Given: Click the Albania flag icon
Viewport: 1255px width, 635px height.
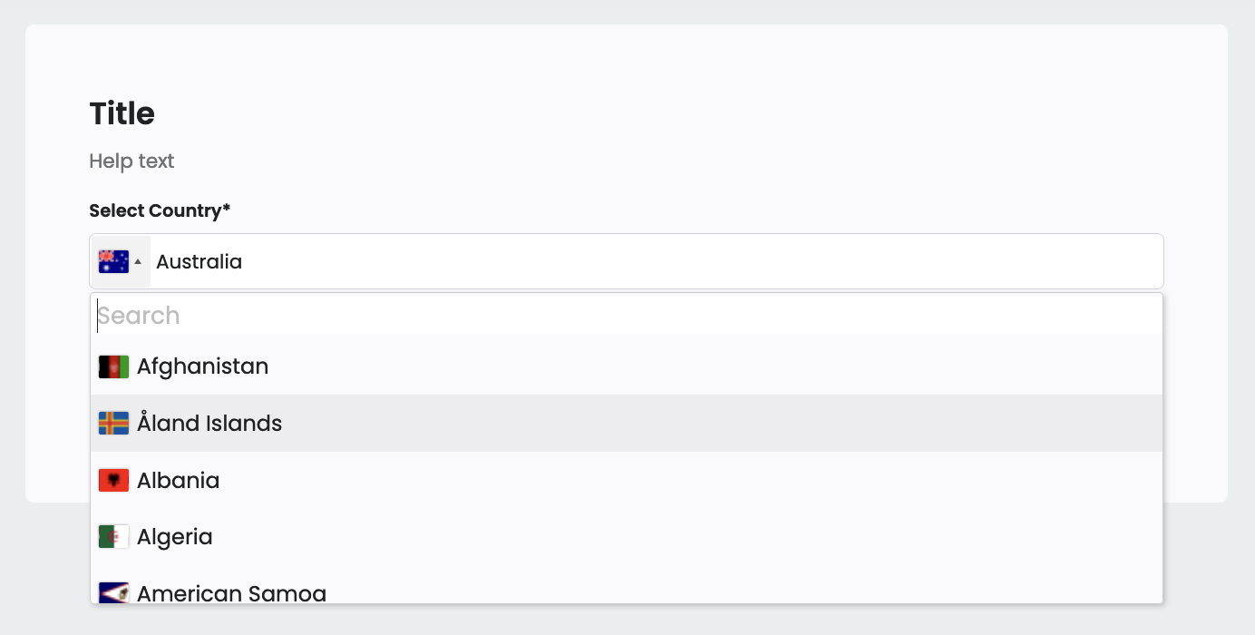Looking at the screenshot, I should pos(113,481).
